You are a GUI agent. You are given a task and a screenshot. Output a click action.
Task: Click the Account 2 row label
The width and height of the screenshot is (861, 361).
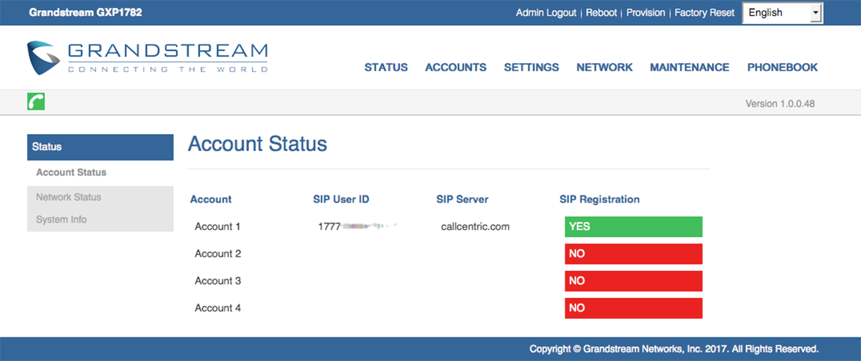[218, 254]
